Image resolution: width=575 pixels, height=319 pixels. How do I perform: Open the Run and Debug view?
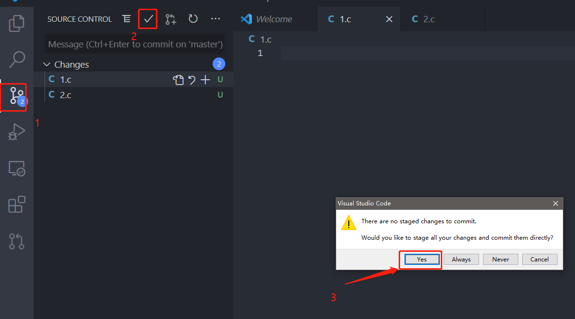[16, 131]
